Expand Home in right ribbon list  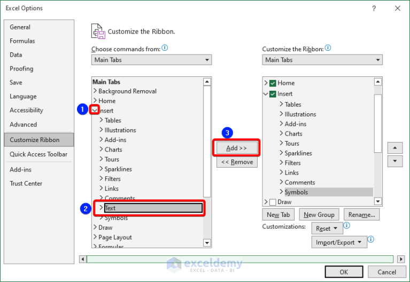coord(266,83)
